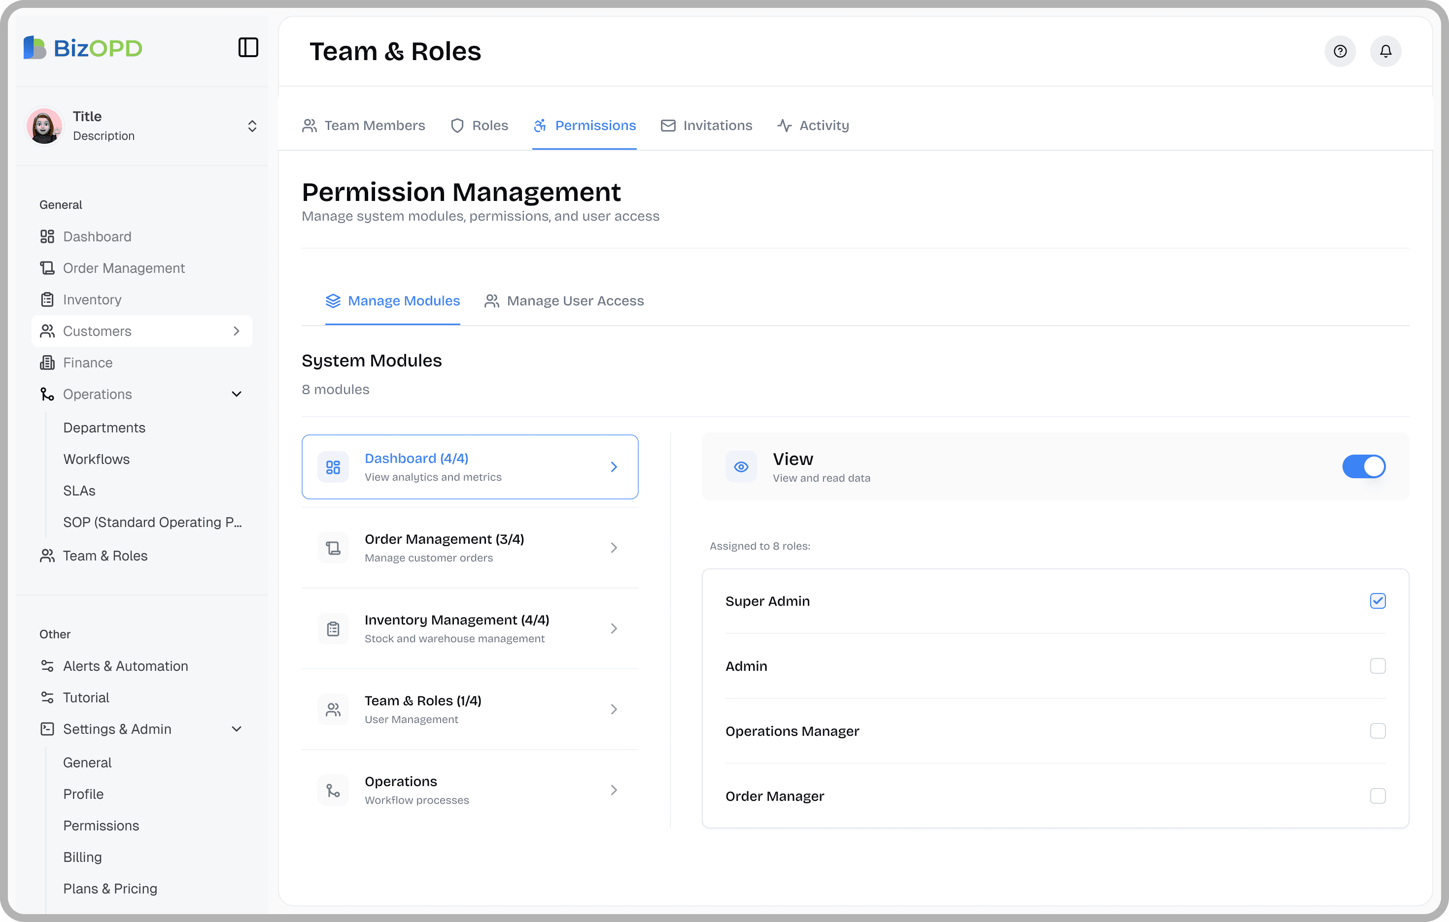Open Billing settings link
Viewport: 1449px width, 922px height.
(82, 857)
